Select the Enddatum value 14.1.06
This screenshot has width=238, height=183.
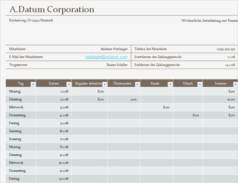pos(230,65)
